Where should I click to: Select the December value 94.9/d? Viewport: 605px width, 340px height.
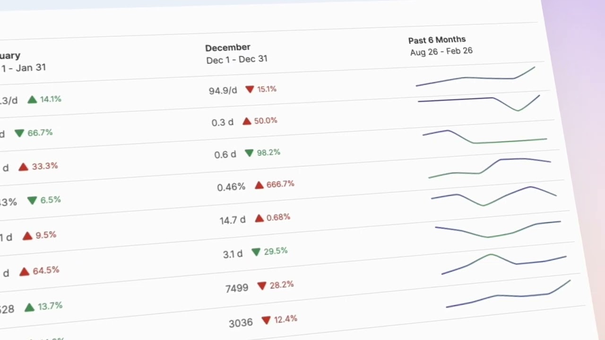click(223, 90)
